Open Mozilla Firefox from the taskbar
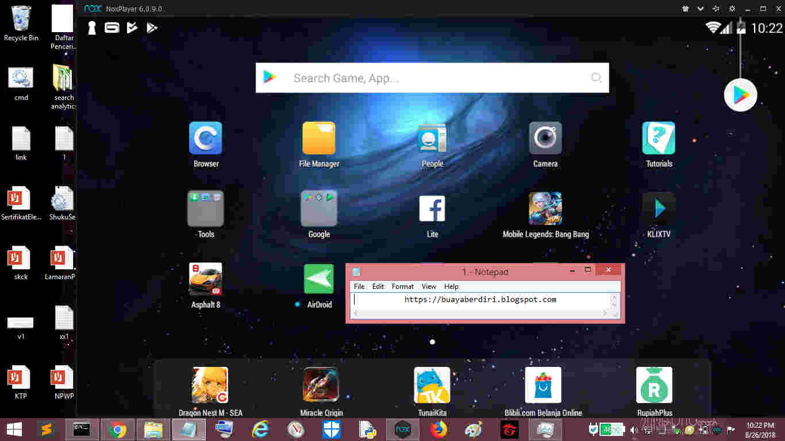The image size is (785, 441). 438,430
